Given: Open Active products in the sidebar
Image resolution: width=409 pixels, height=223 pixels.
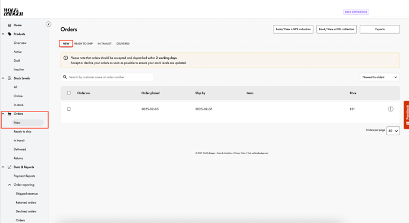Looking at the screenshot, I should (18, 52).
